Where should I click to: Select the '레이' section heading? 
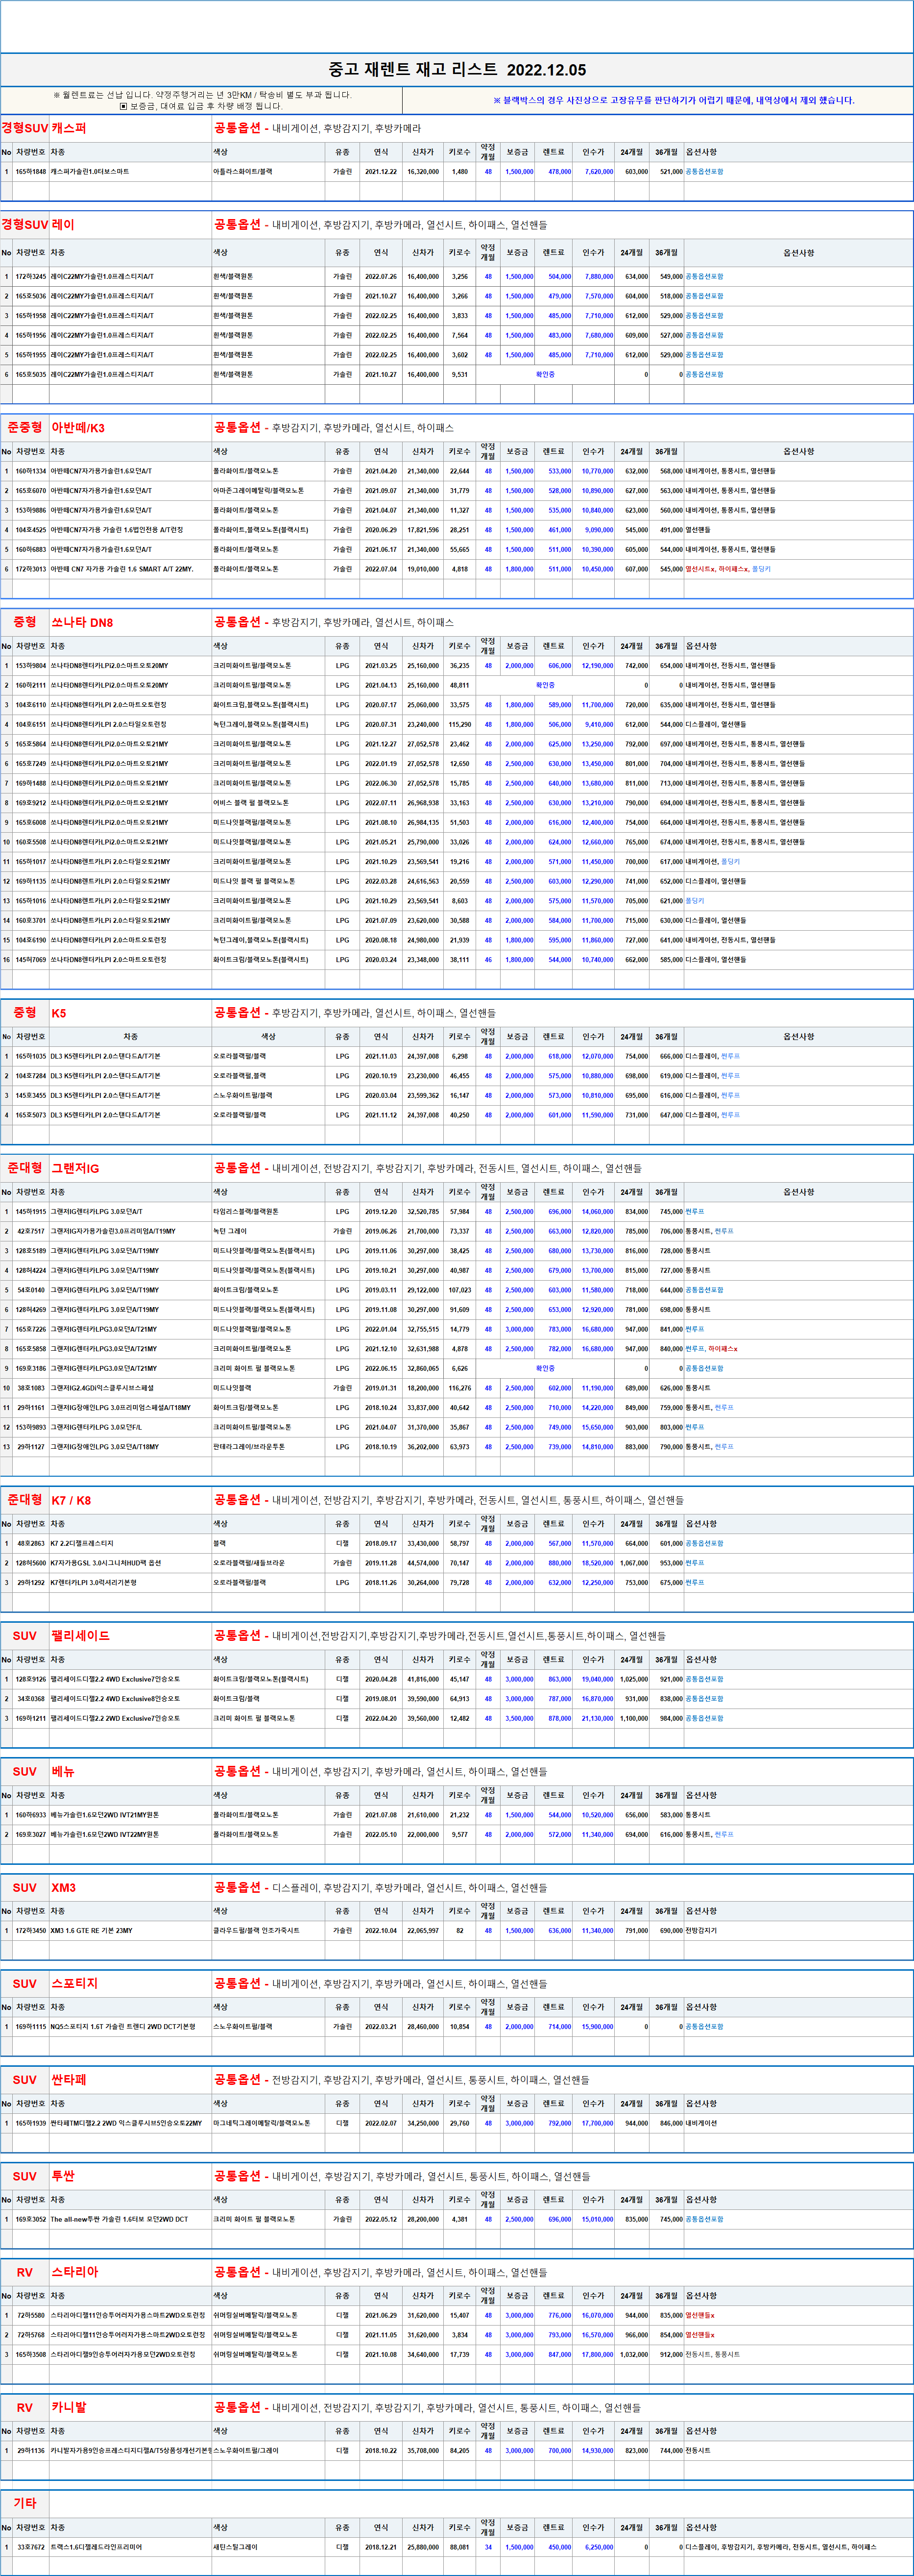click(x=63, y=225)
